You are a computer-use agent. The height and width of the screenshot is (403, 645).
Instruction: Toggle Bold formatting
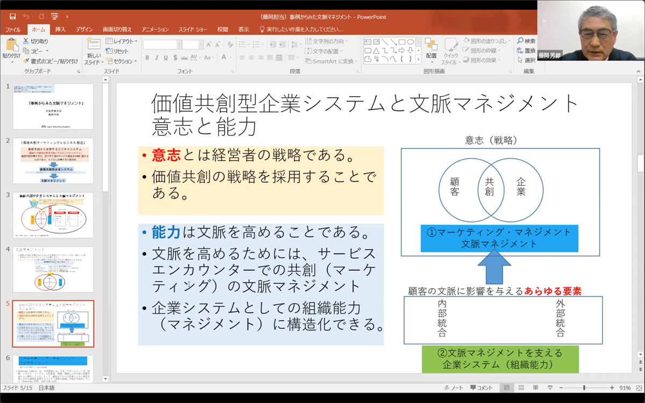point(147,57)
